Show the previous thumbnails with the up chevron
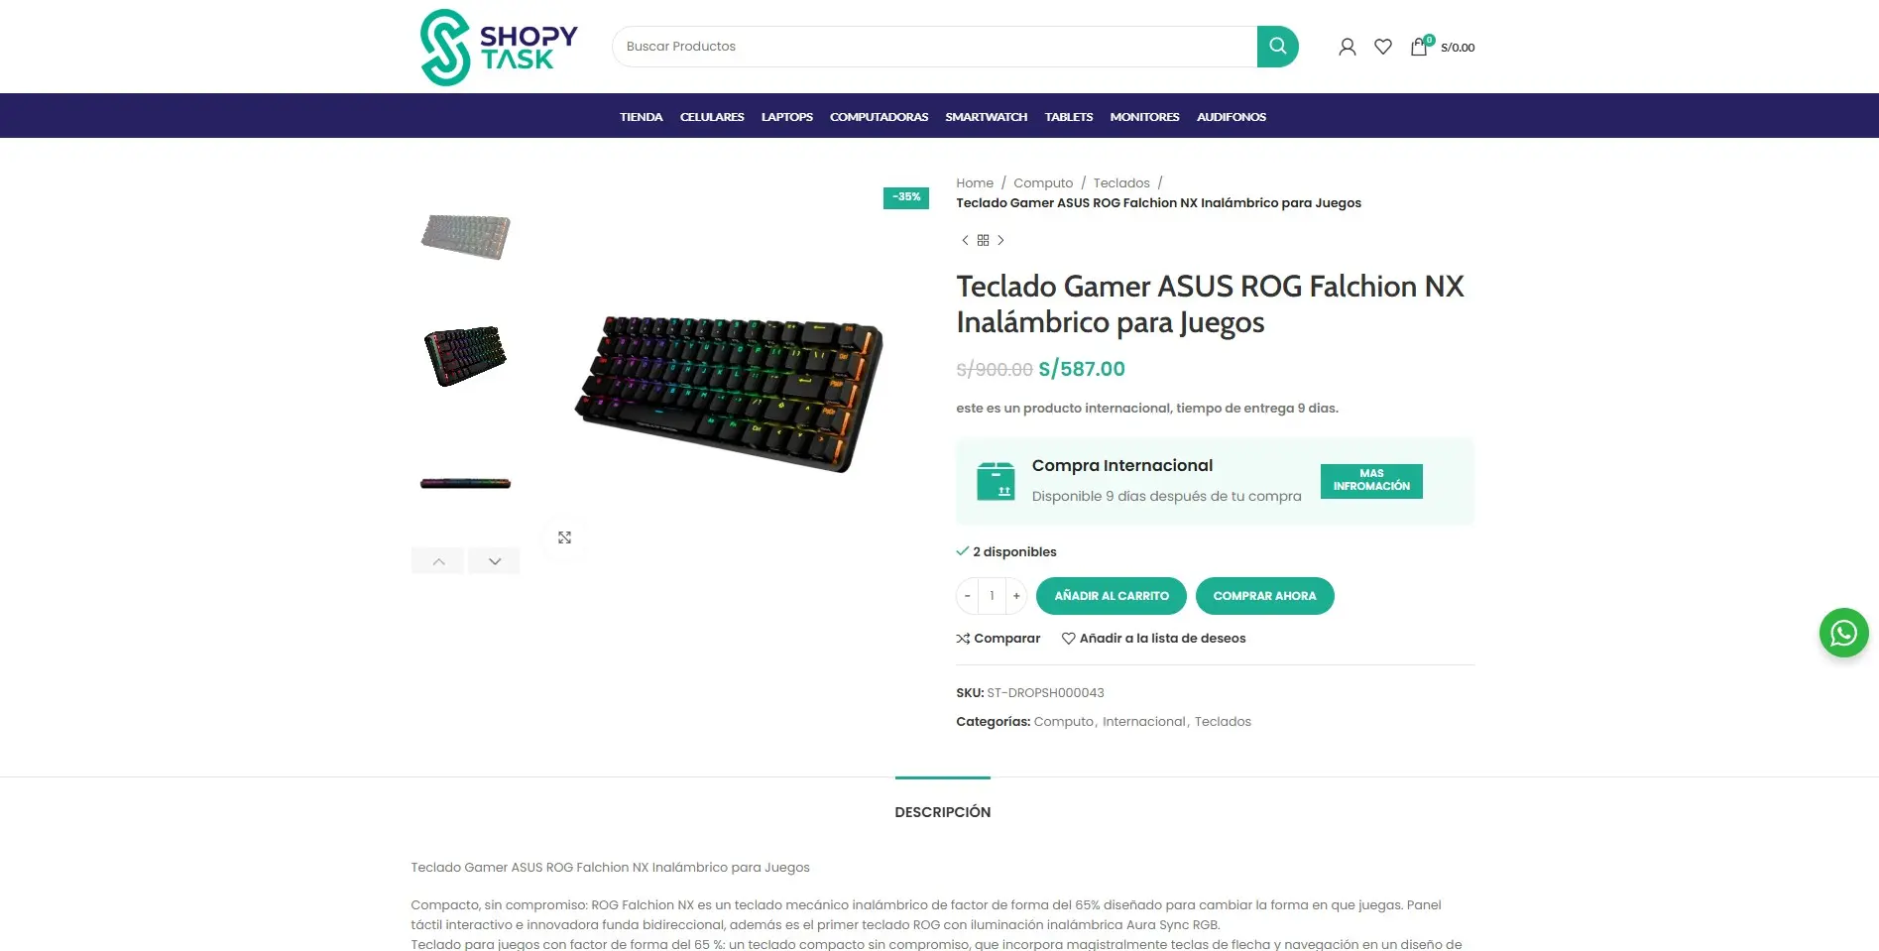This screenshot has width=1879, height=951. coord(438,561)
